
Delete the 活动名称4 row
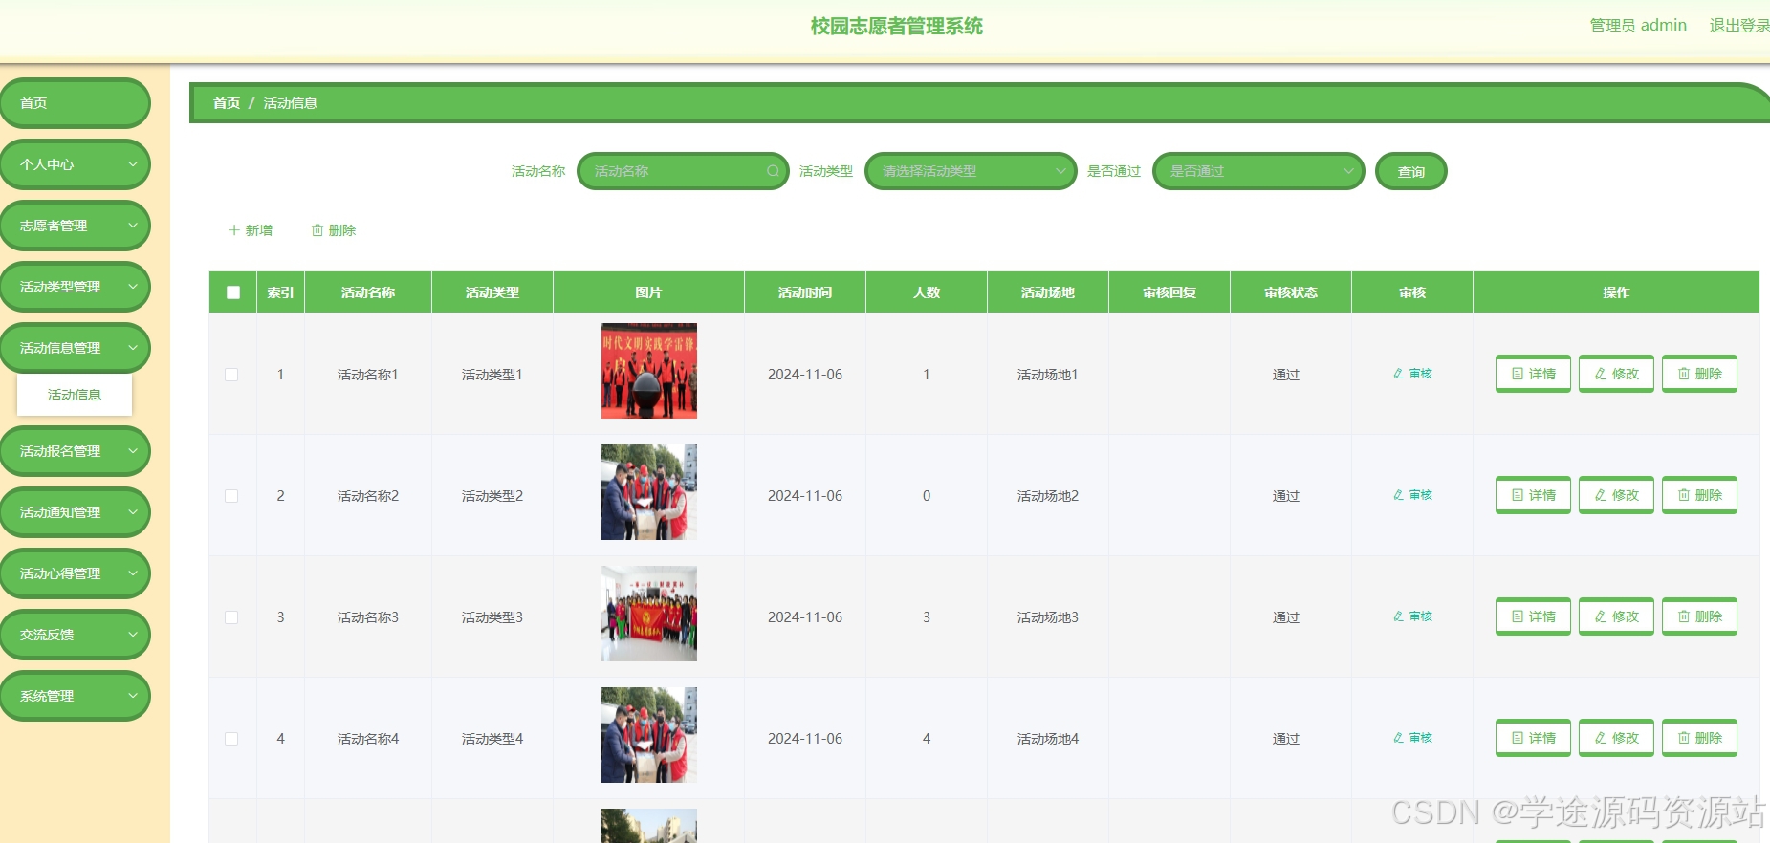(x=1699, y=738)
